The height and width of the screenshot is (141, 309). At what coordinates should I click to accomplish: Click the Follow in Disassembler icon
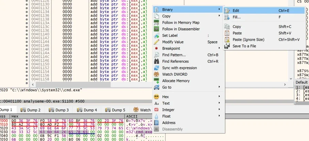pyautogui.click(x=156, y=29)
